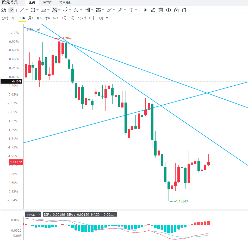Expand more intervals after 4小时

(90, 18)
